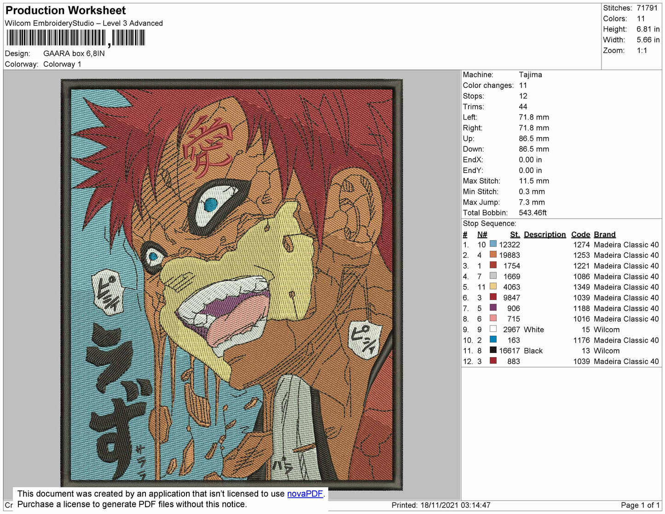Click the yellow swatch for code 1349
This screenshot has height=514, width=665.
point(493,286)
